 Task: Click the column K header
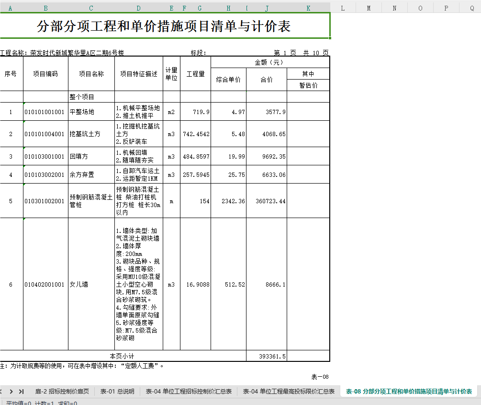tap(308, 8)
